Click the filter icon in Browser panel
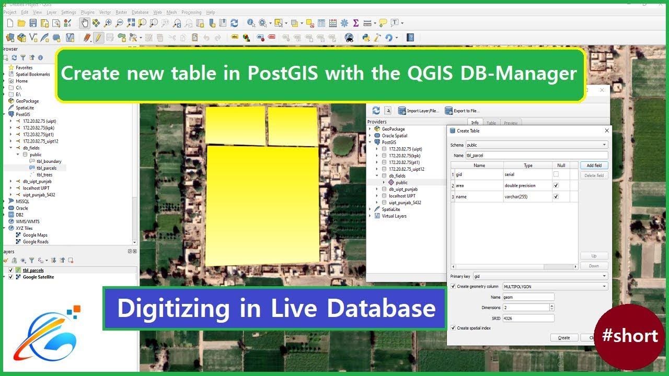Screen dimensions: 669x376 pos(23,57)
